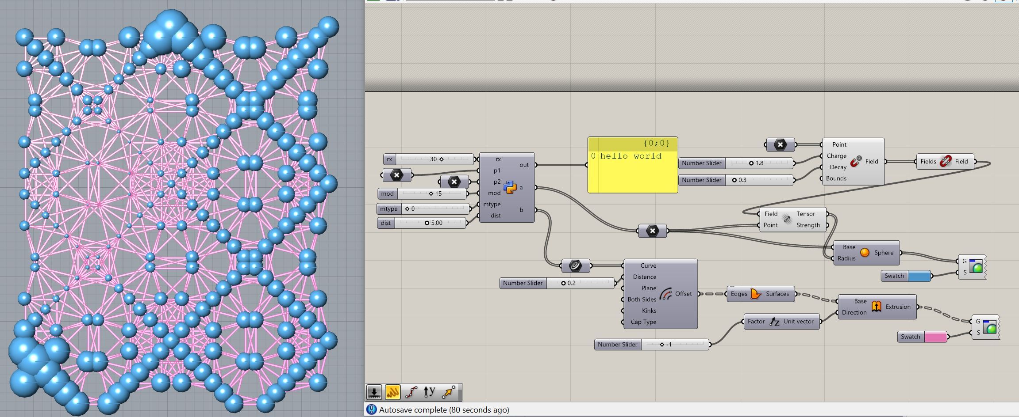
Task: Click the 'Charge' input on Field component
Action: point(836,156)
